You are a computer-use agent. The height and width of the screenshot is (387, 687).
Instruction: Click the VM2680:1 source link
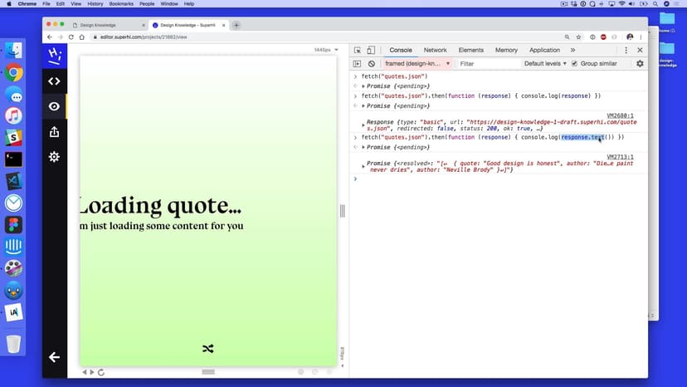[620, 115]
